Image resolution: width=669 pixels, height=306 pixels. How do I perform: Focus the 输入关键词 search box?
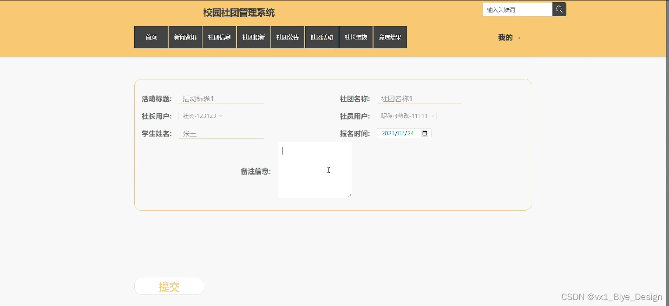click(x=518, y=9)
